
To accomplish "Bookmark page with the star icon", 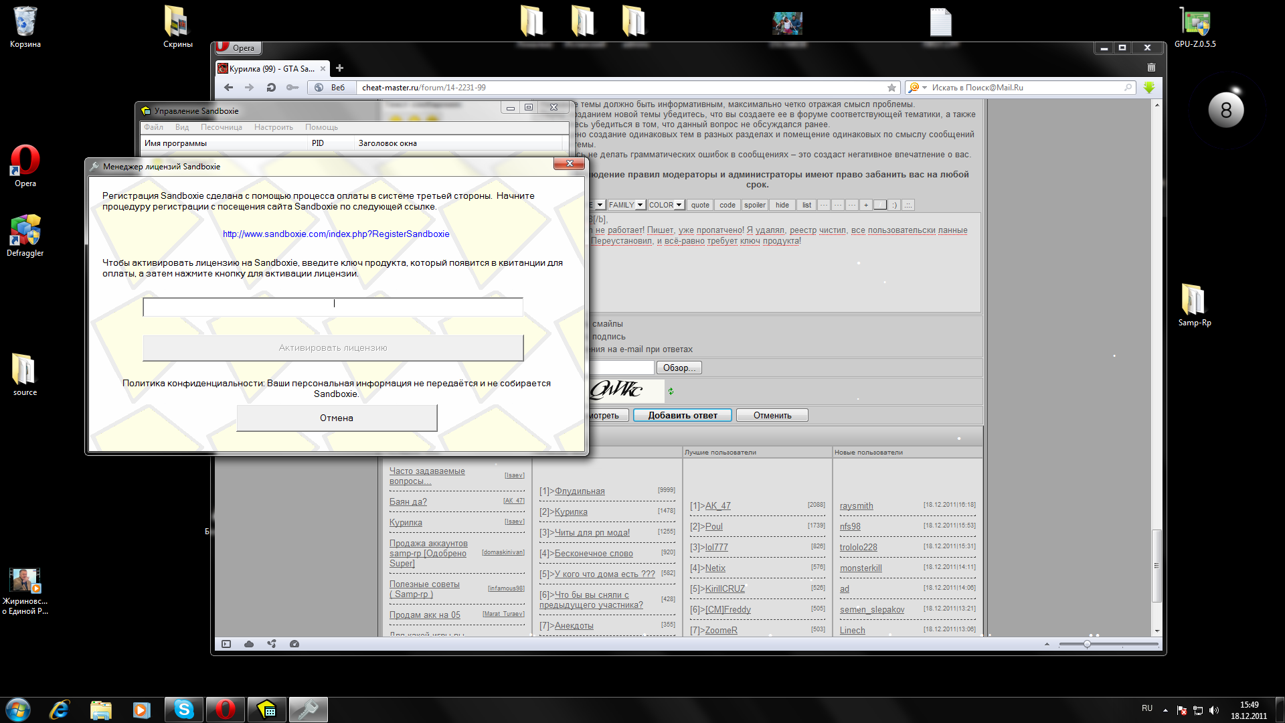I will pyautogui.click(x=891, y=88).
